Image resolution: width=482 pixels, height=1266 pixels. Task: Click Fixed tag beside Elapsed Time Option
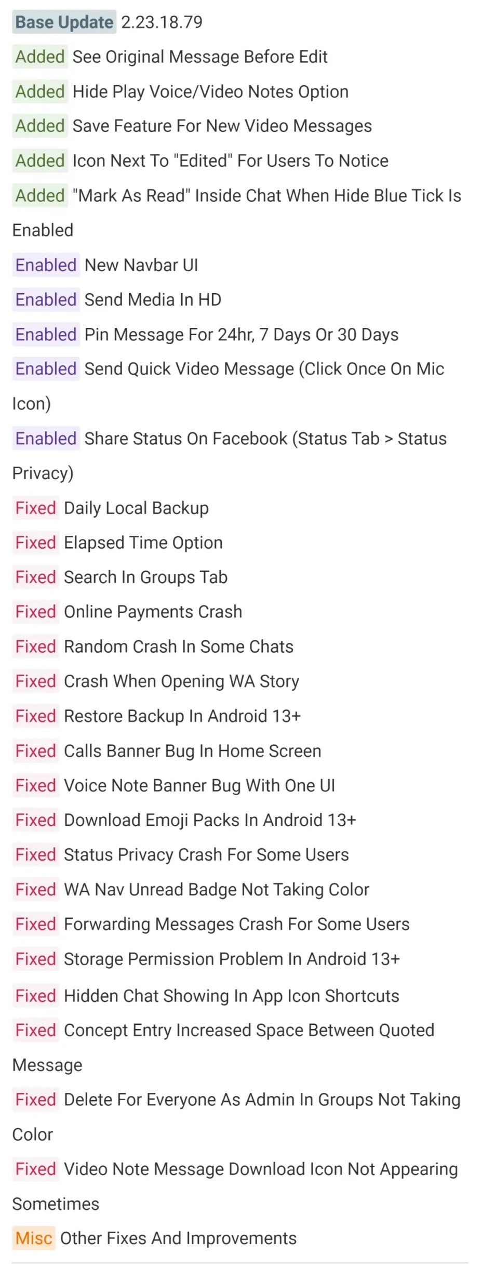coord(36,543)
